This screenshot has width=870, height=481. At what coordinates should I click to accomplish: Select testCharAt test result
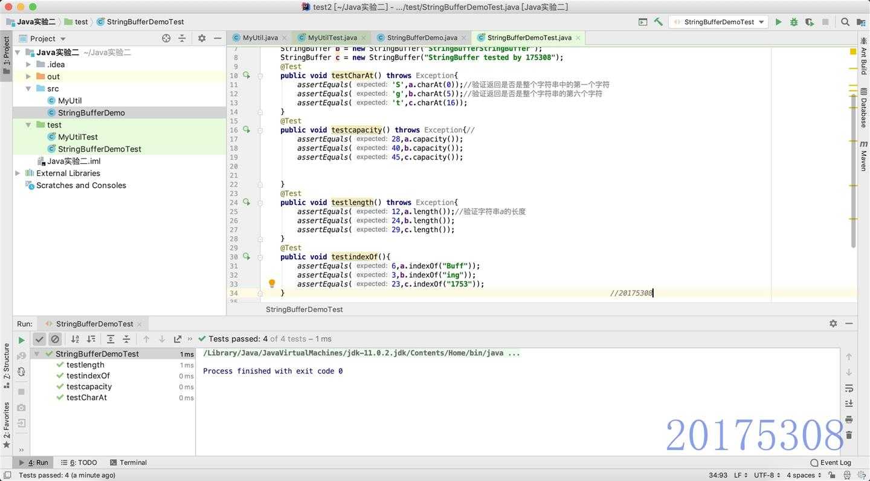coord(86,398)
